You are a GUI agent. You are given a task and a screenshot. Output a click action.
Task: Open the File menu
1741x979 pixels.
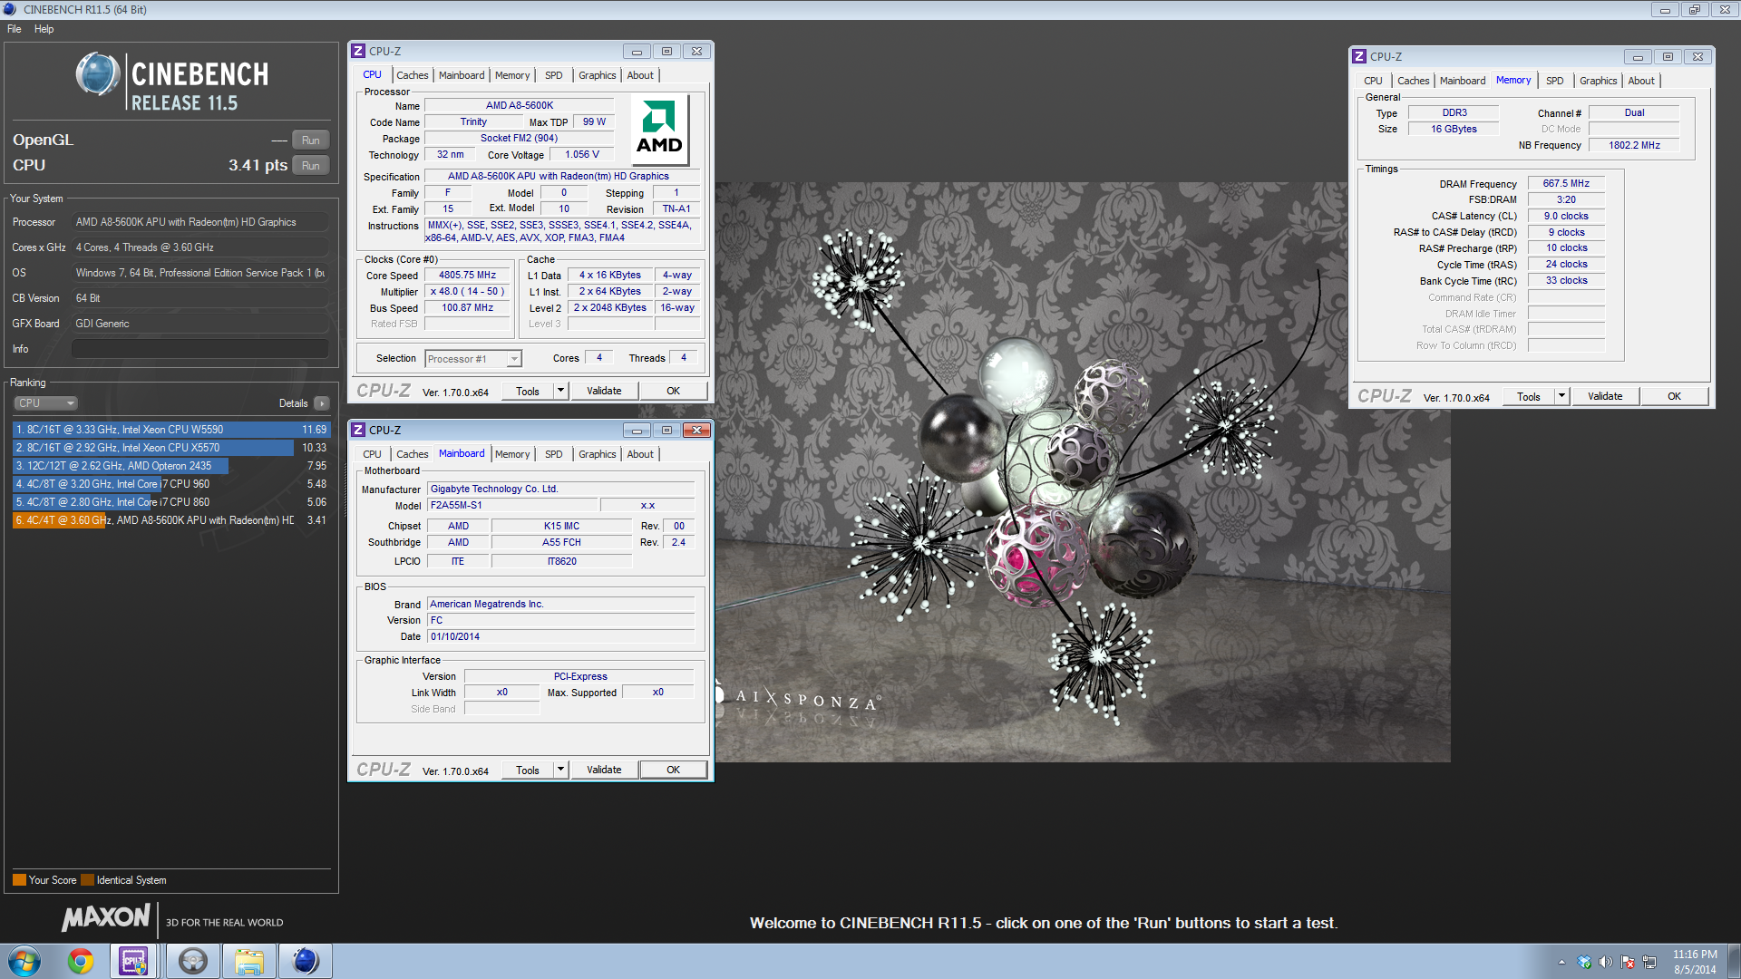click(x=15, y=29)
